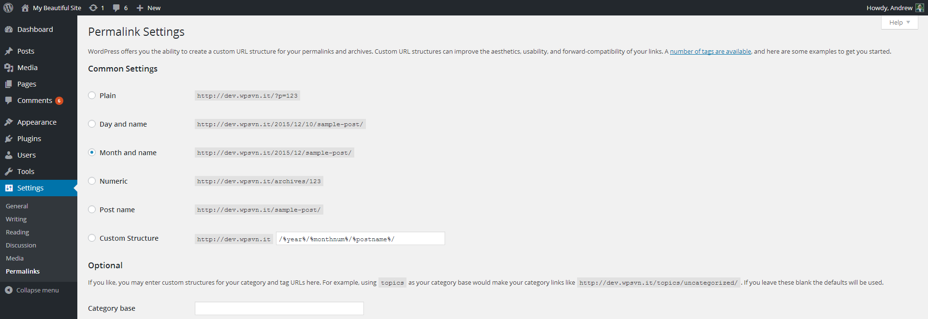Expand the Help dropdown tab
The width and height of the screenshot is (928, 319).
[899, 22]
